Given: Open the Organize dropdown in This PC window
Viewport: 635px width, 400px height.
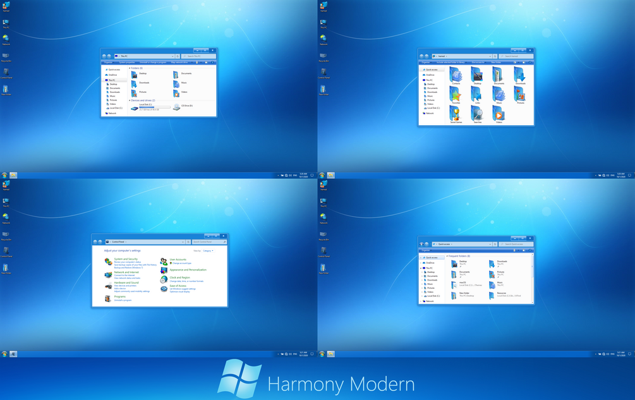Looking at the screenshot, I should pyautogui.click(x=109, y=63).
